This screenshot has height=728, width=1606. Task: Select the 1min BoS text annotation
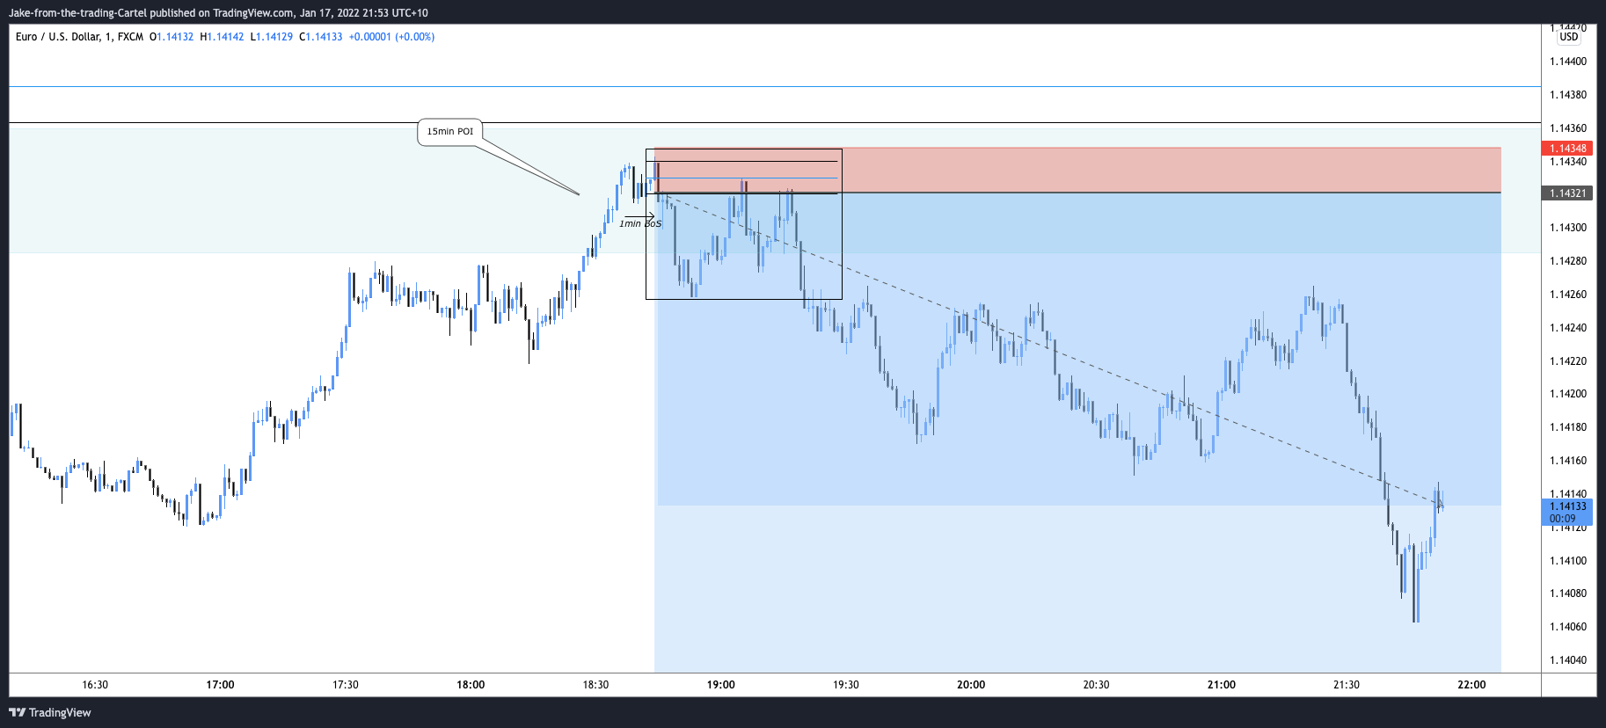click(x=640, y=223)
